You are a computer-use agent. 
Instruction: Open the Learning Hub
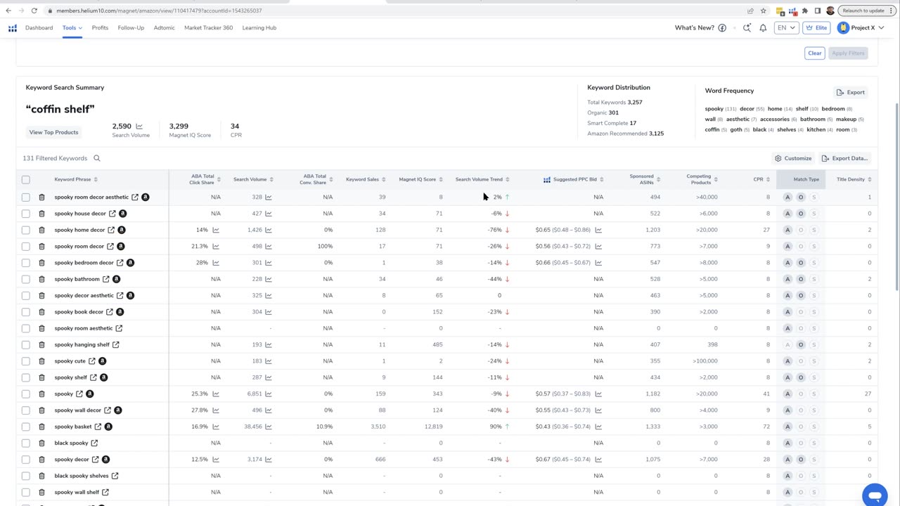click(x=259, y=28)
